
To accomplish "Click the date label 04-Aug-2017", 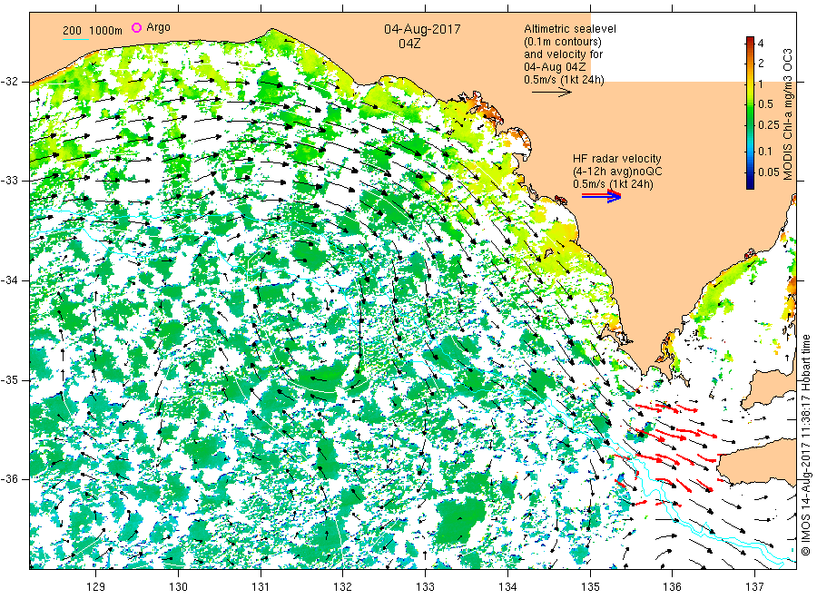I will point(422,29).
